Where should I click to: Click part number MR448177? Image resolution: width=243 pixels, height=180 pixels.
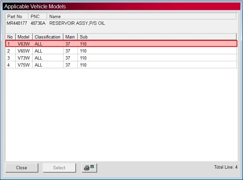pyautogui.click(x=17, y=23)
